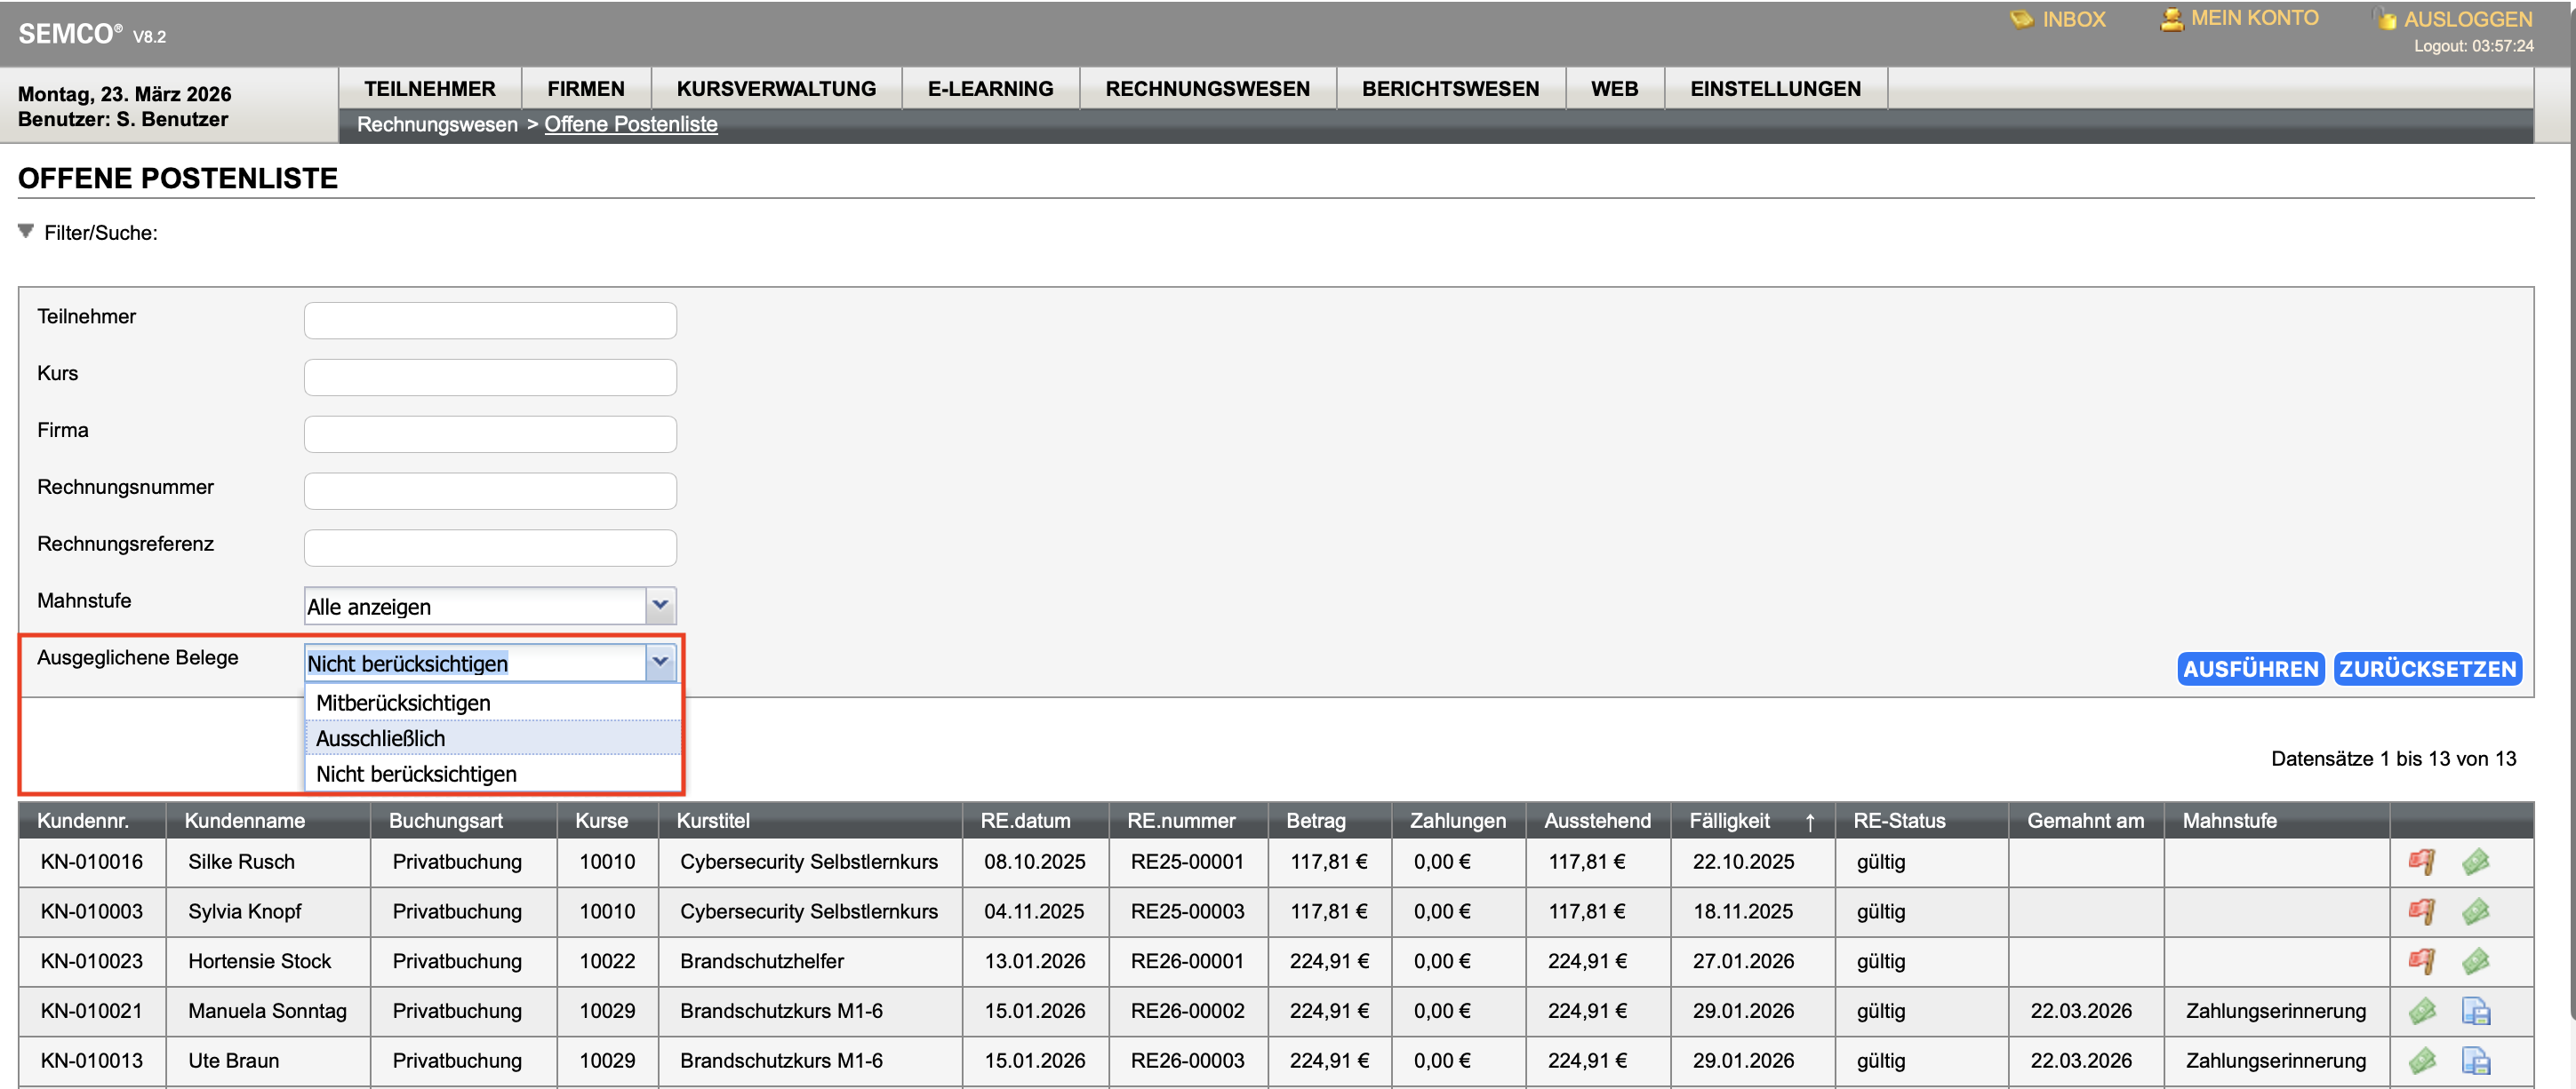2576x1089 pixels.
Task: Click red flag icon for Hortensie Stock row
Action: pos(2421,961)
